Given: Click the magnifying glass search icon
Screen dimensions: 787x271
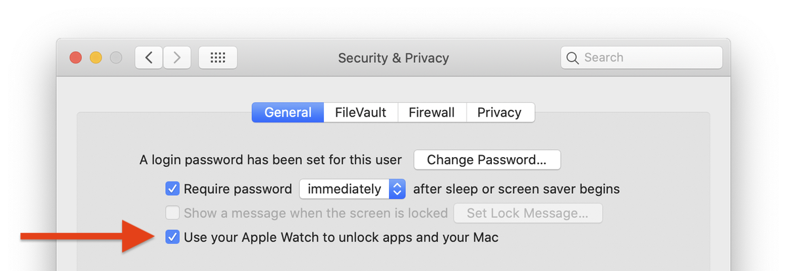Looking at the screenshot, I should pos(573,58).
